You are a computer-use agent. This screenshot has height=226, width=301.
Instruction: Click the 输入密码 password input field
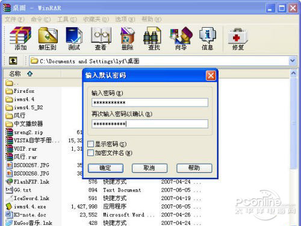coord(150,102)
